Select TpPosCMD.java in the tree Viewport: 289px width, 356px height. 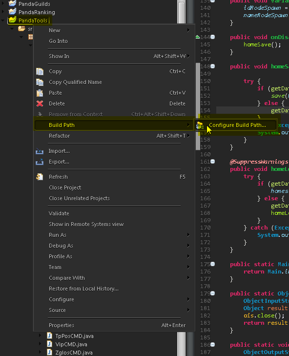tap(75, 336)
